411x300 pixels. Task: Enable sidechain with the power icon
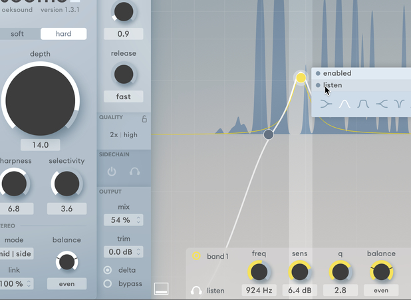pyautogui.click(x=112, y=172)
